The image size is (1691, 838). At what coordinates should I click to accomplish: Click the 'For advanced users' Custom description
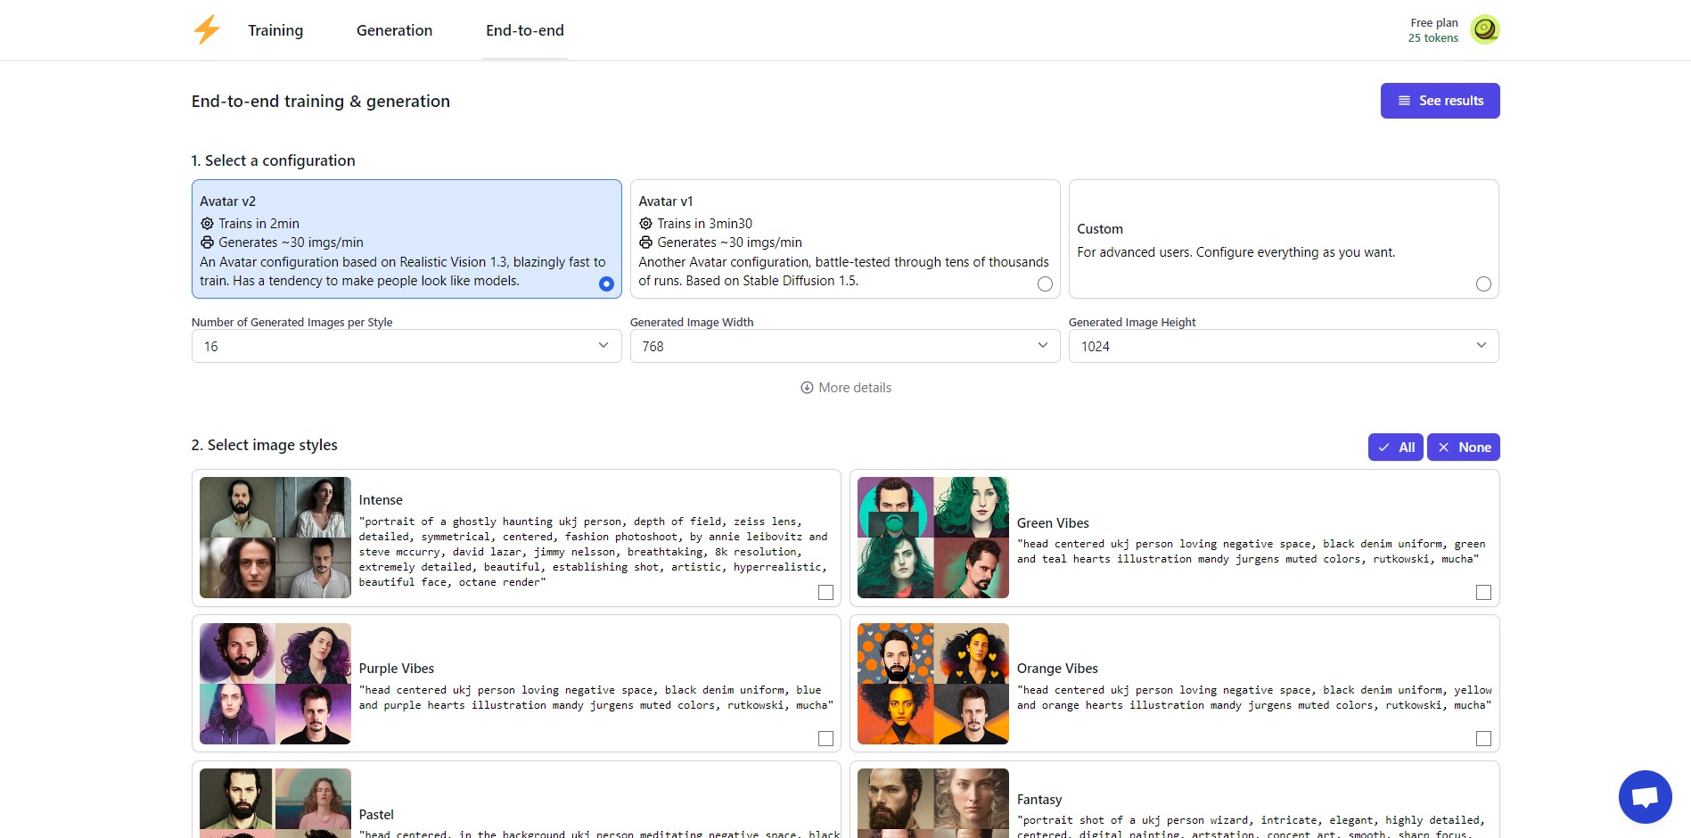click(1236, 252)
